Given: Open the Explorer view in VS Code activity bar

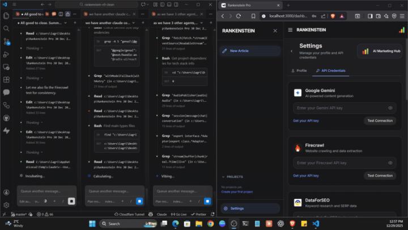Looking at the screenshot, I should pyautogui.click(x=6, y=16).
